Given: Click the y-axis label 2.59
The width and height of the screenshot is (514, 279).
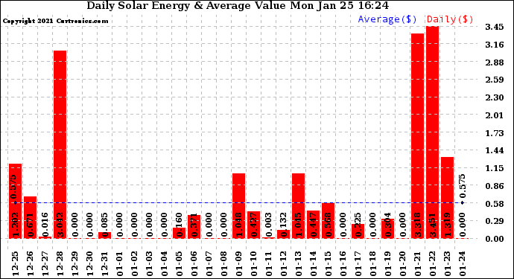Looking at the screenshot, I should coord(495,80).
